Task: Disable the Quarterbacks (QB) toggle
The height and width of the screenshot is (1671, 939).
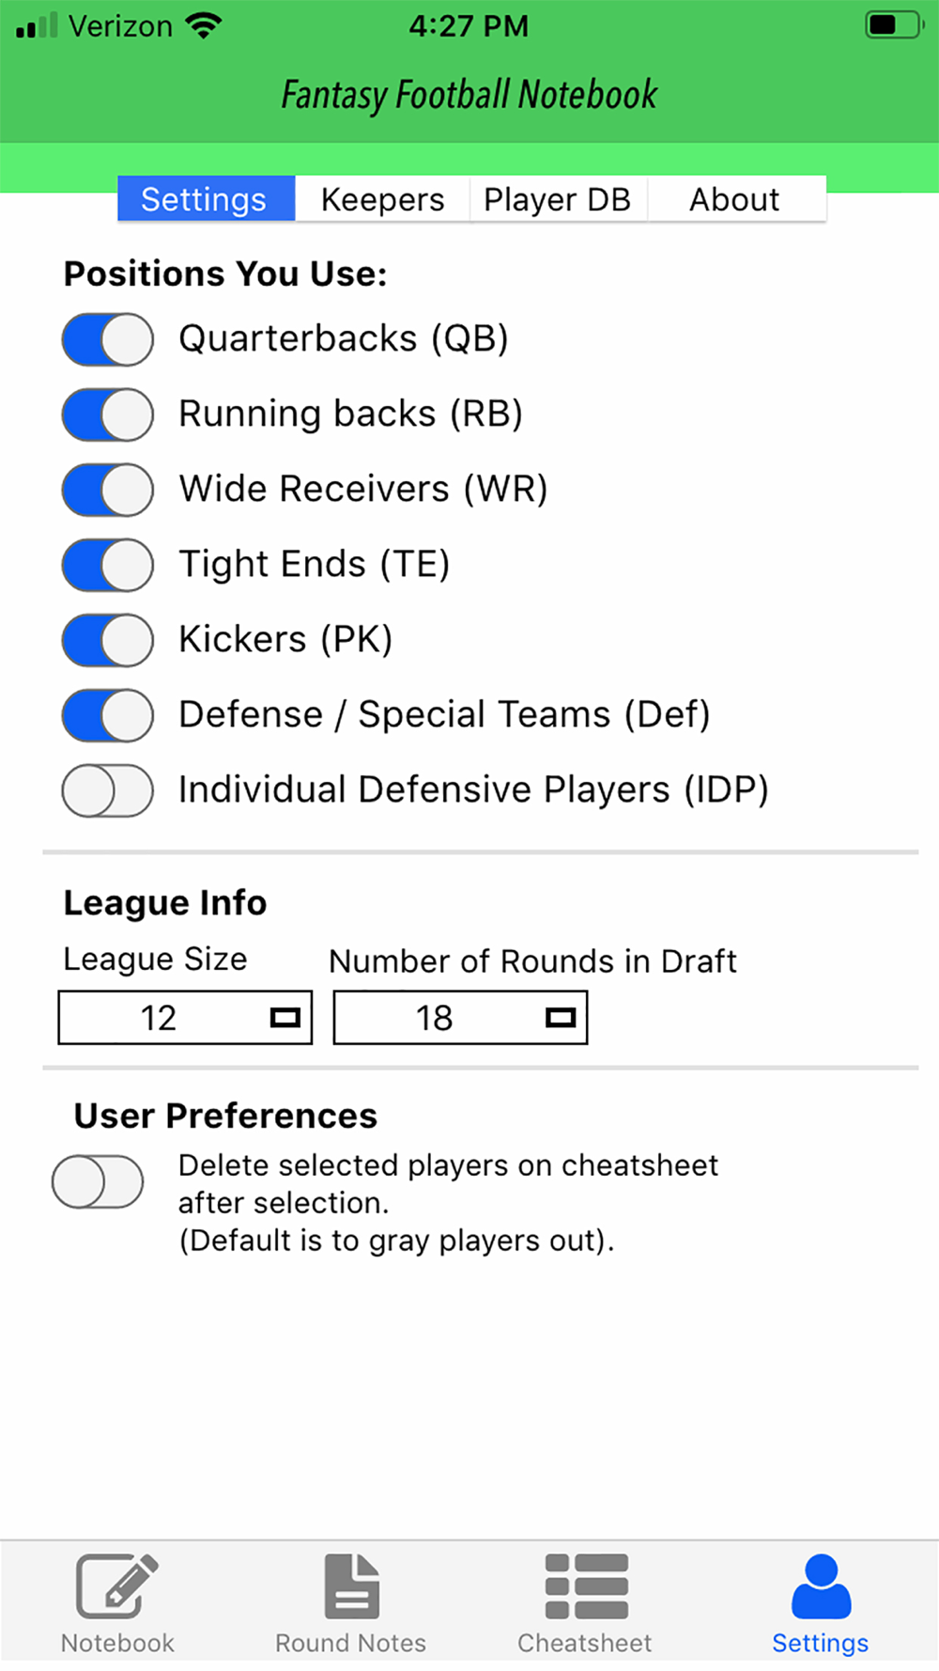Action: pos(108,339)
